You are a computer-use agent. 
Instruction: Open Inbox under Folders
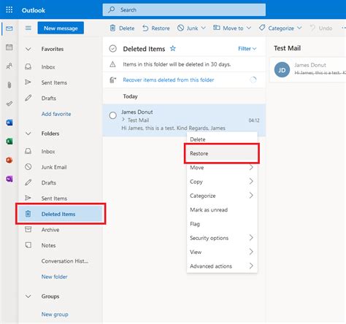click(x=60, y=151)
